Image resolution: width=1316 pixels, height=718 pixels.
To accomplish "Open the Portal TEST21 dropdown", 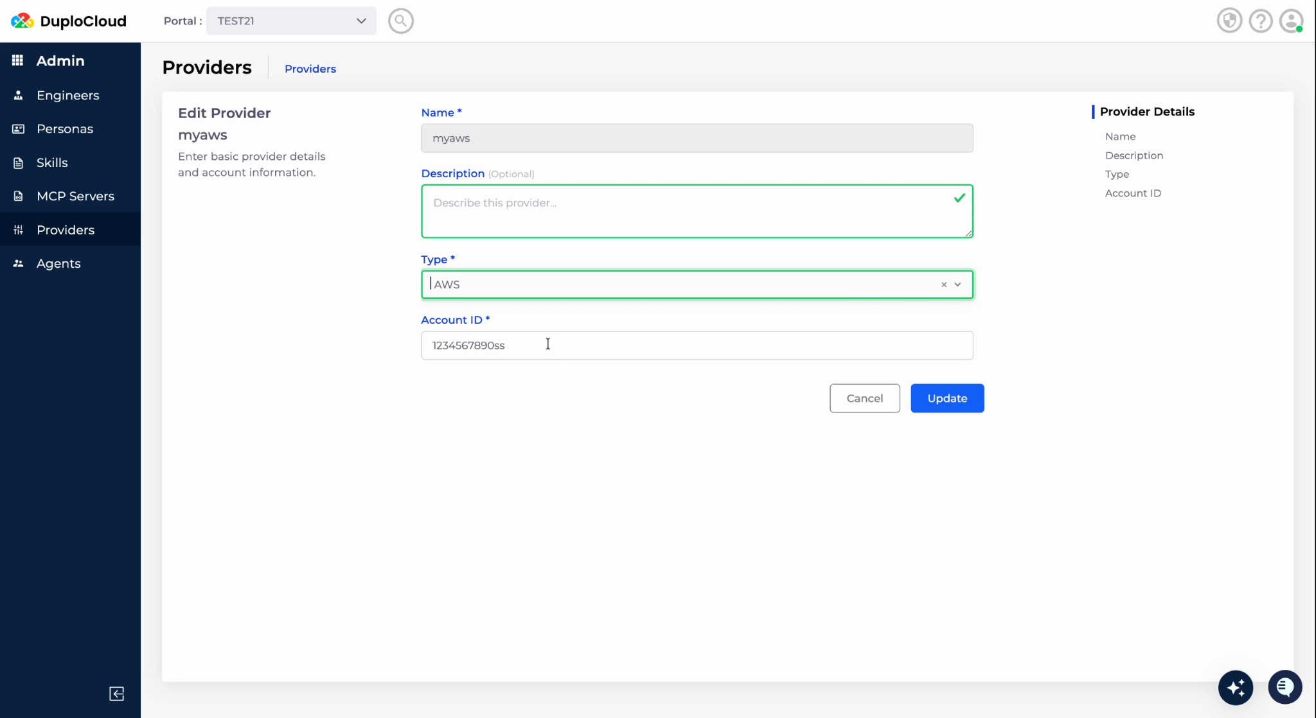I will point(291,21).
